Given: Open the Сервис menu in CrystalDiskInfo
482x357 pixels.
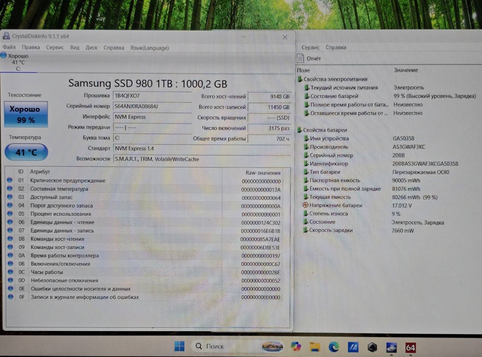Looking at the screenshot, I should tap(55, 47).
